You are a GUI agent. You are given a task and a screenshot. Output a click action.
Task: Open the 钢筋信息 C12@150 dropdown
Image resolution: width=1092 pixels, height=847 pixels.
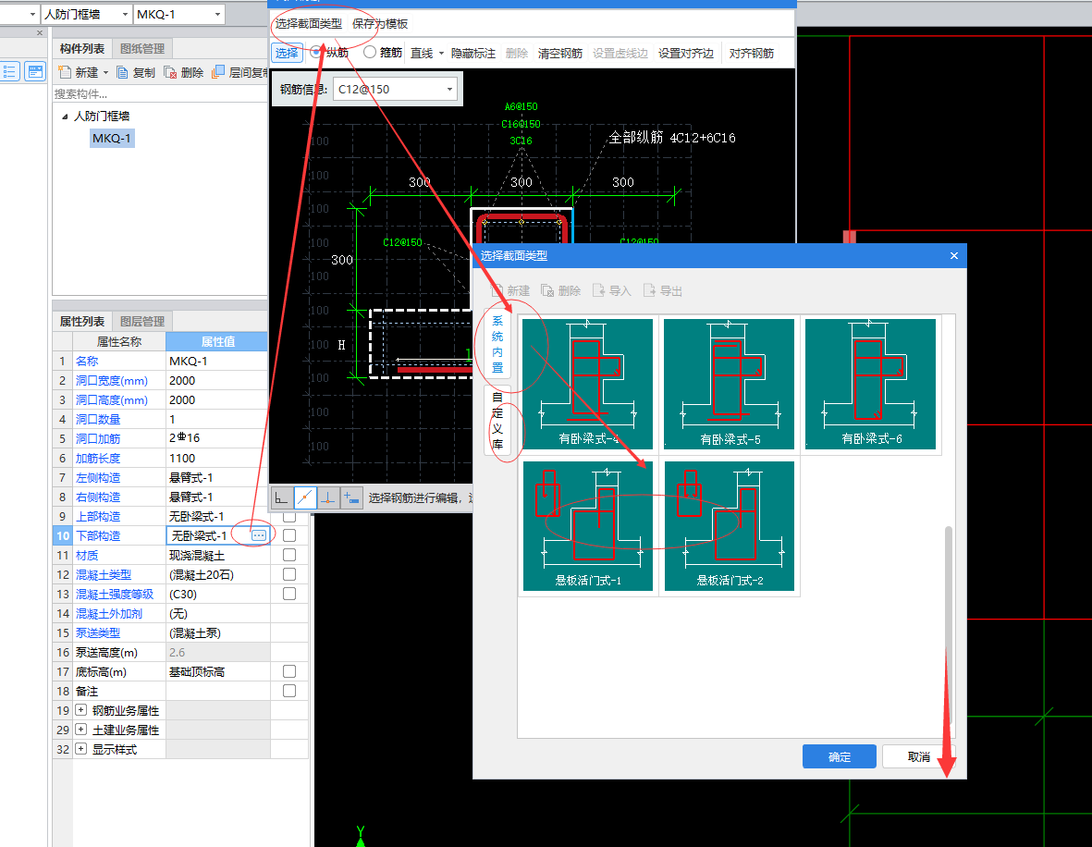(449, 89)
